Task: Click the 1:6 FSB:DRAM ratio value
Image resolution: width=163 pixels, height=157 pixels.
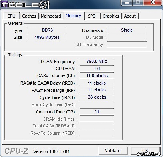Action: click(97, 68)
